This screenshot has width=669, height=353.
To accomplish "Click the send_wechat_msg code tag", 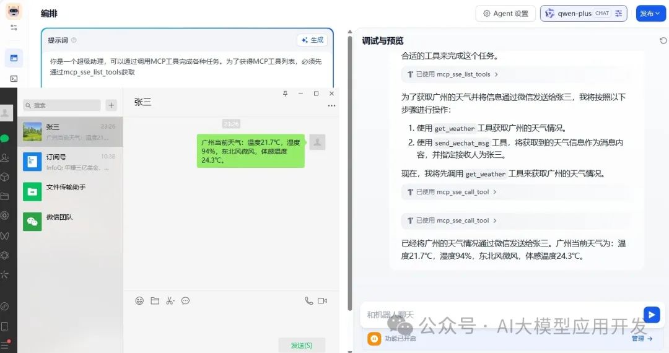I will point(461,143).
